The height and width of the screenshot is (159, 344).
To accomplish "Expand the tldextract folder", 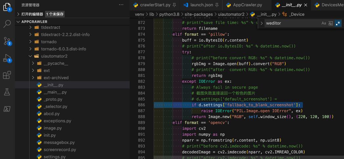I will coord(31,27).
